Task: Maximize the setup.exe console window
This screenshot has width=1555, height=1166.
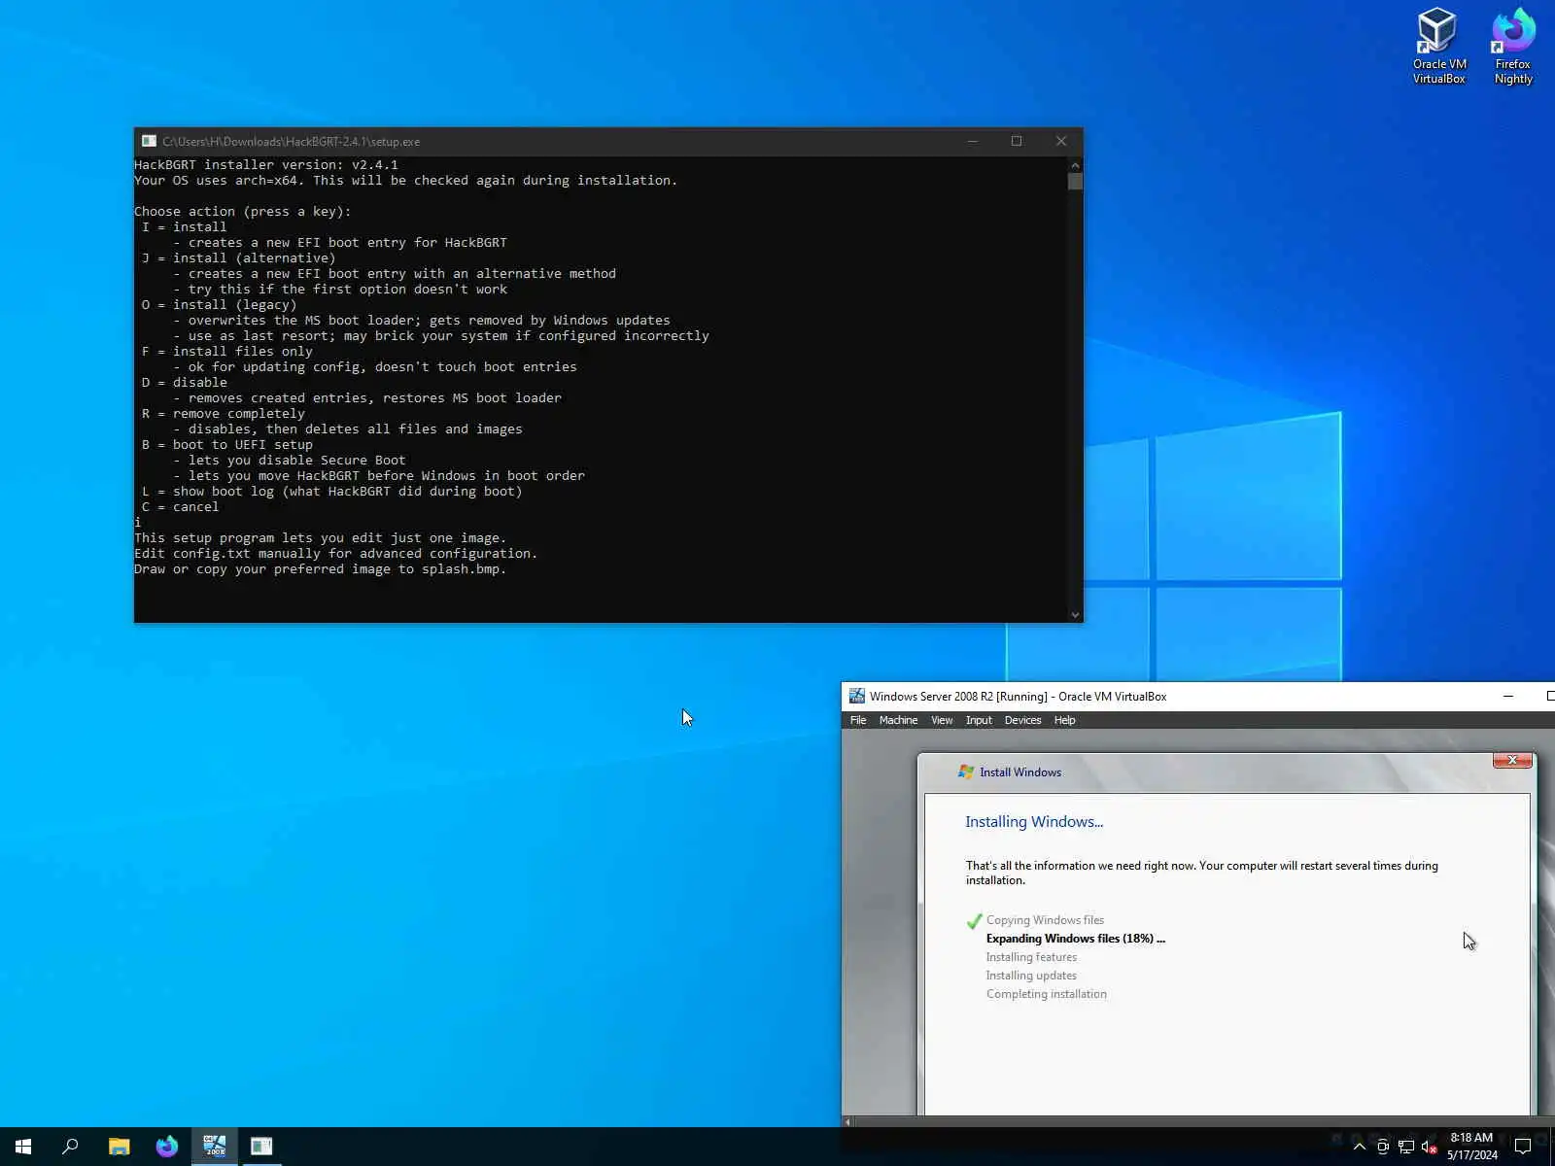Action: [x=1017, y=141]
